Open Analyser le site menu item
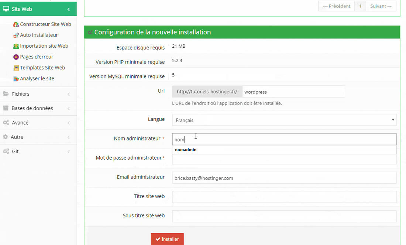This screenshot has height=245, width=406. [x=37, y=79]
